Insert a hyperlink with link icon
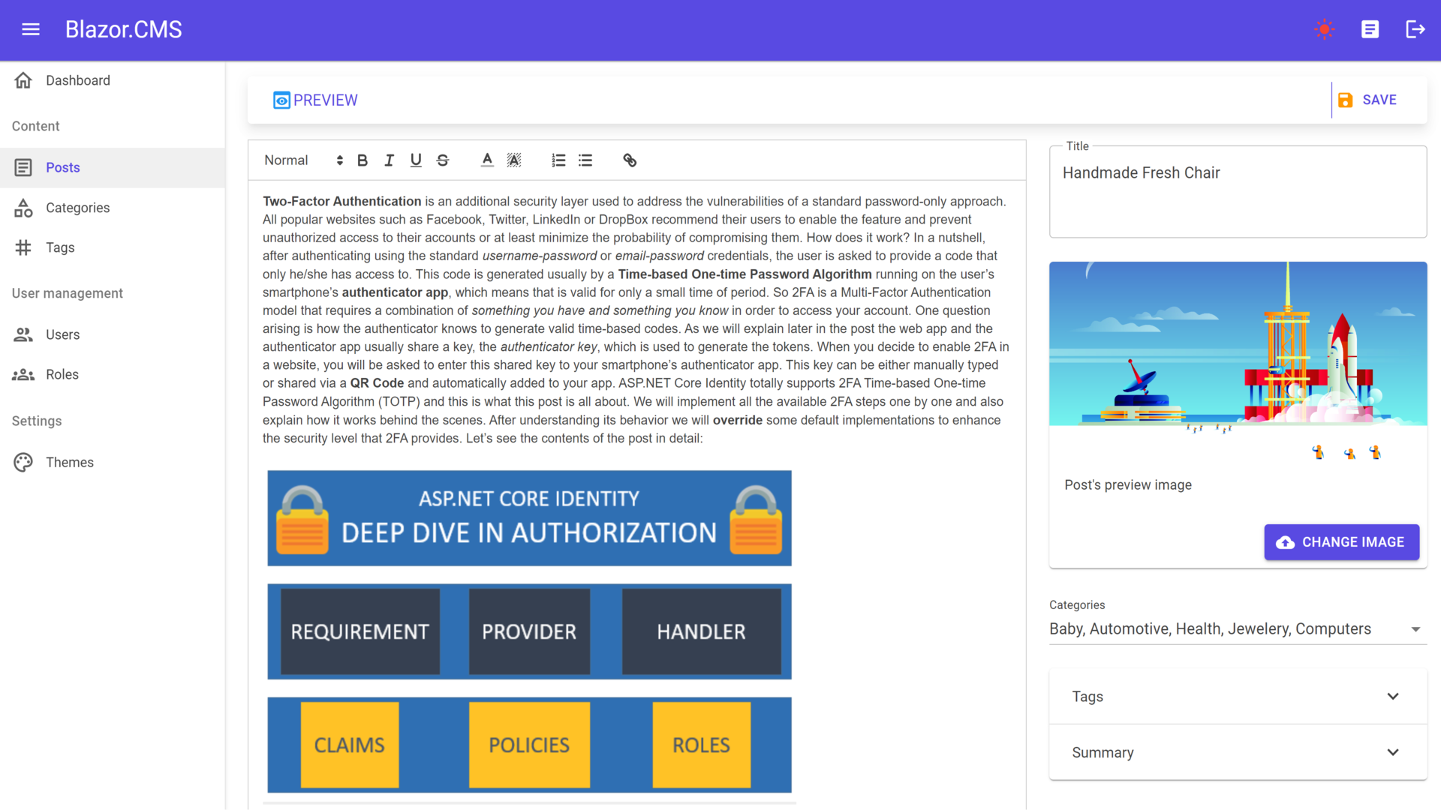The image size is (1441, 810). [630, 160]
